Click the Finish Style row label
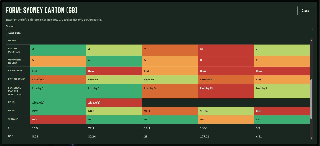Image resolution: width=320 pixels, height=146 pixels. pyautogui.click(x=17, y=79)
